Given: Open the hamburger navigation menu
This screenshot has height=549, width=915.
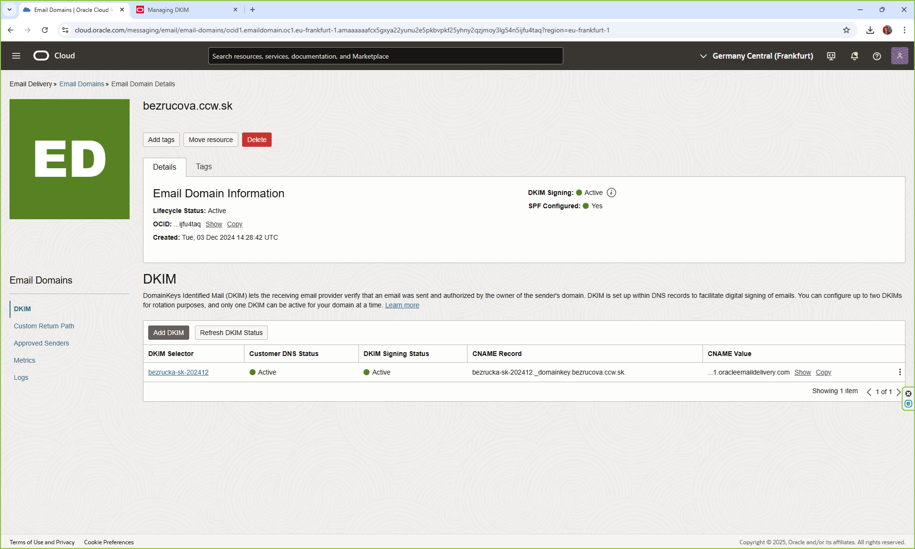Looking at the screenshot, I should pyautogui.click(x=16, y=56).
